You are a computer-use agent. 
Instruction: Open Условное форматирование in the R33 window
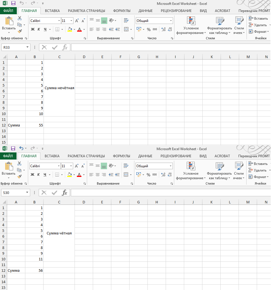[x=191, y=26]
